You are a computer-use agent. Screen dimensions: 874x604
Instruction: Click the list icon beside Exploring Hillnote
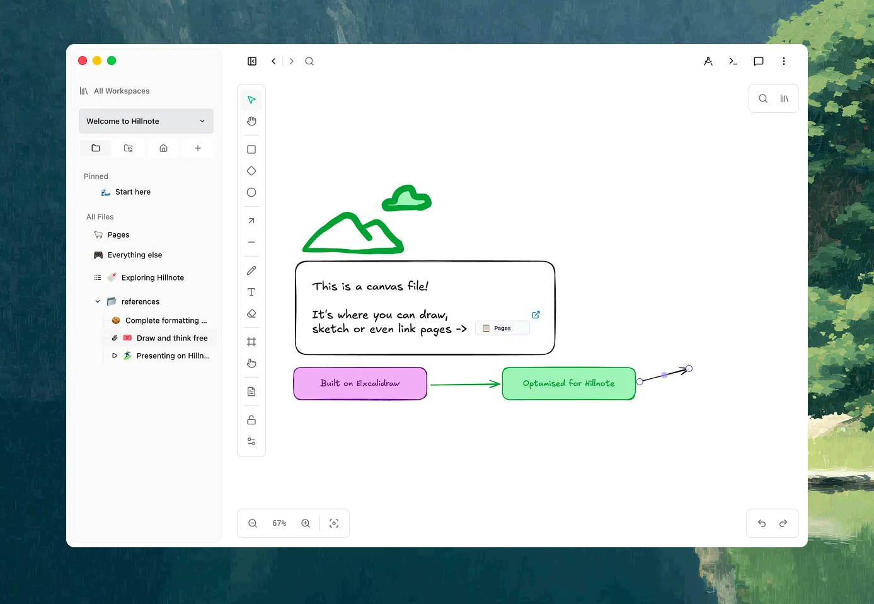point(98,277)
